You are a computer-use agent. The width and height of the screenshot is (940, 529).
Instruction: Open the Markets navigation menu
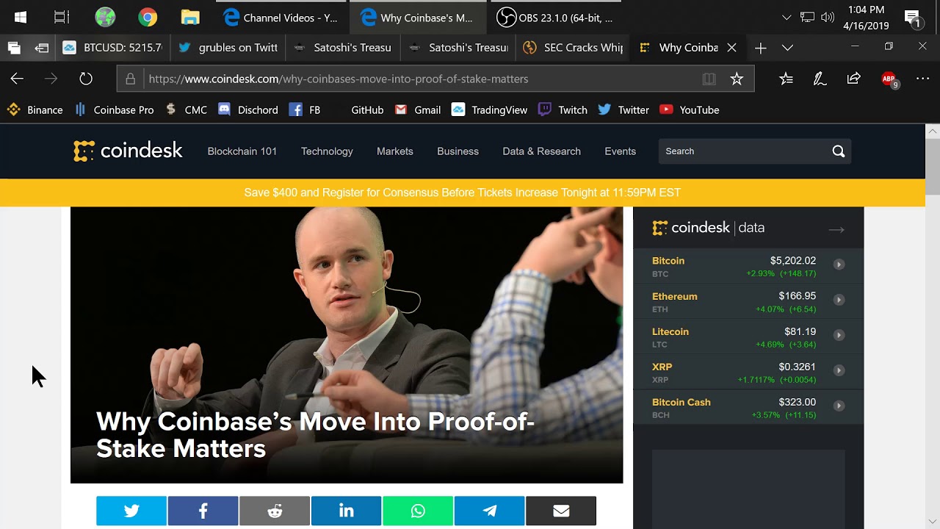pos(395,151)
